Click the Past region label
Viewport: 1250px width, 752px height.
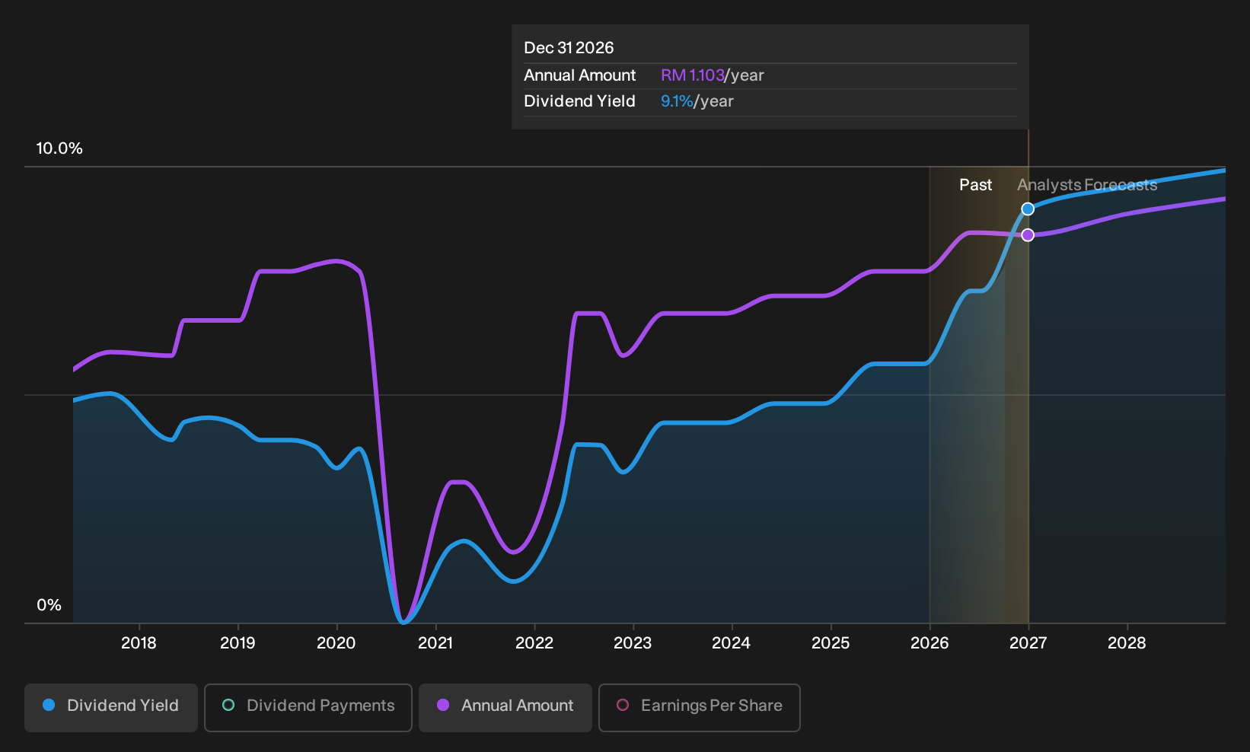click(x=975, y=185)
